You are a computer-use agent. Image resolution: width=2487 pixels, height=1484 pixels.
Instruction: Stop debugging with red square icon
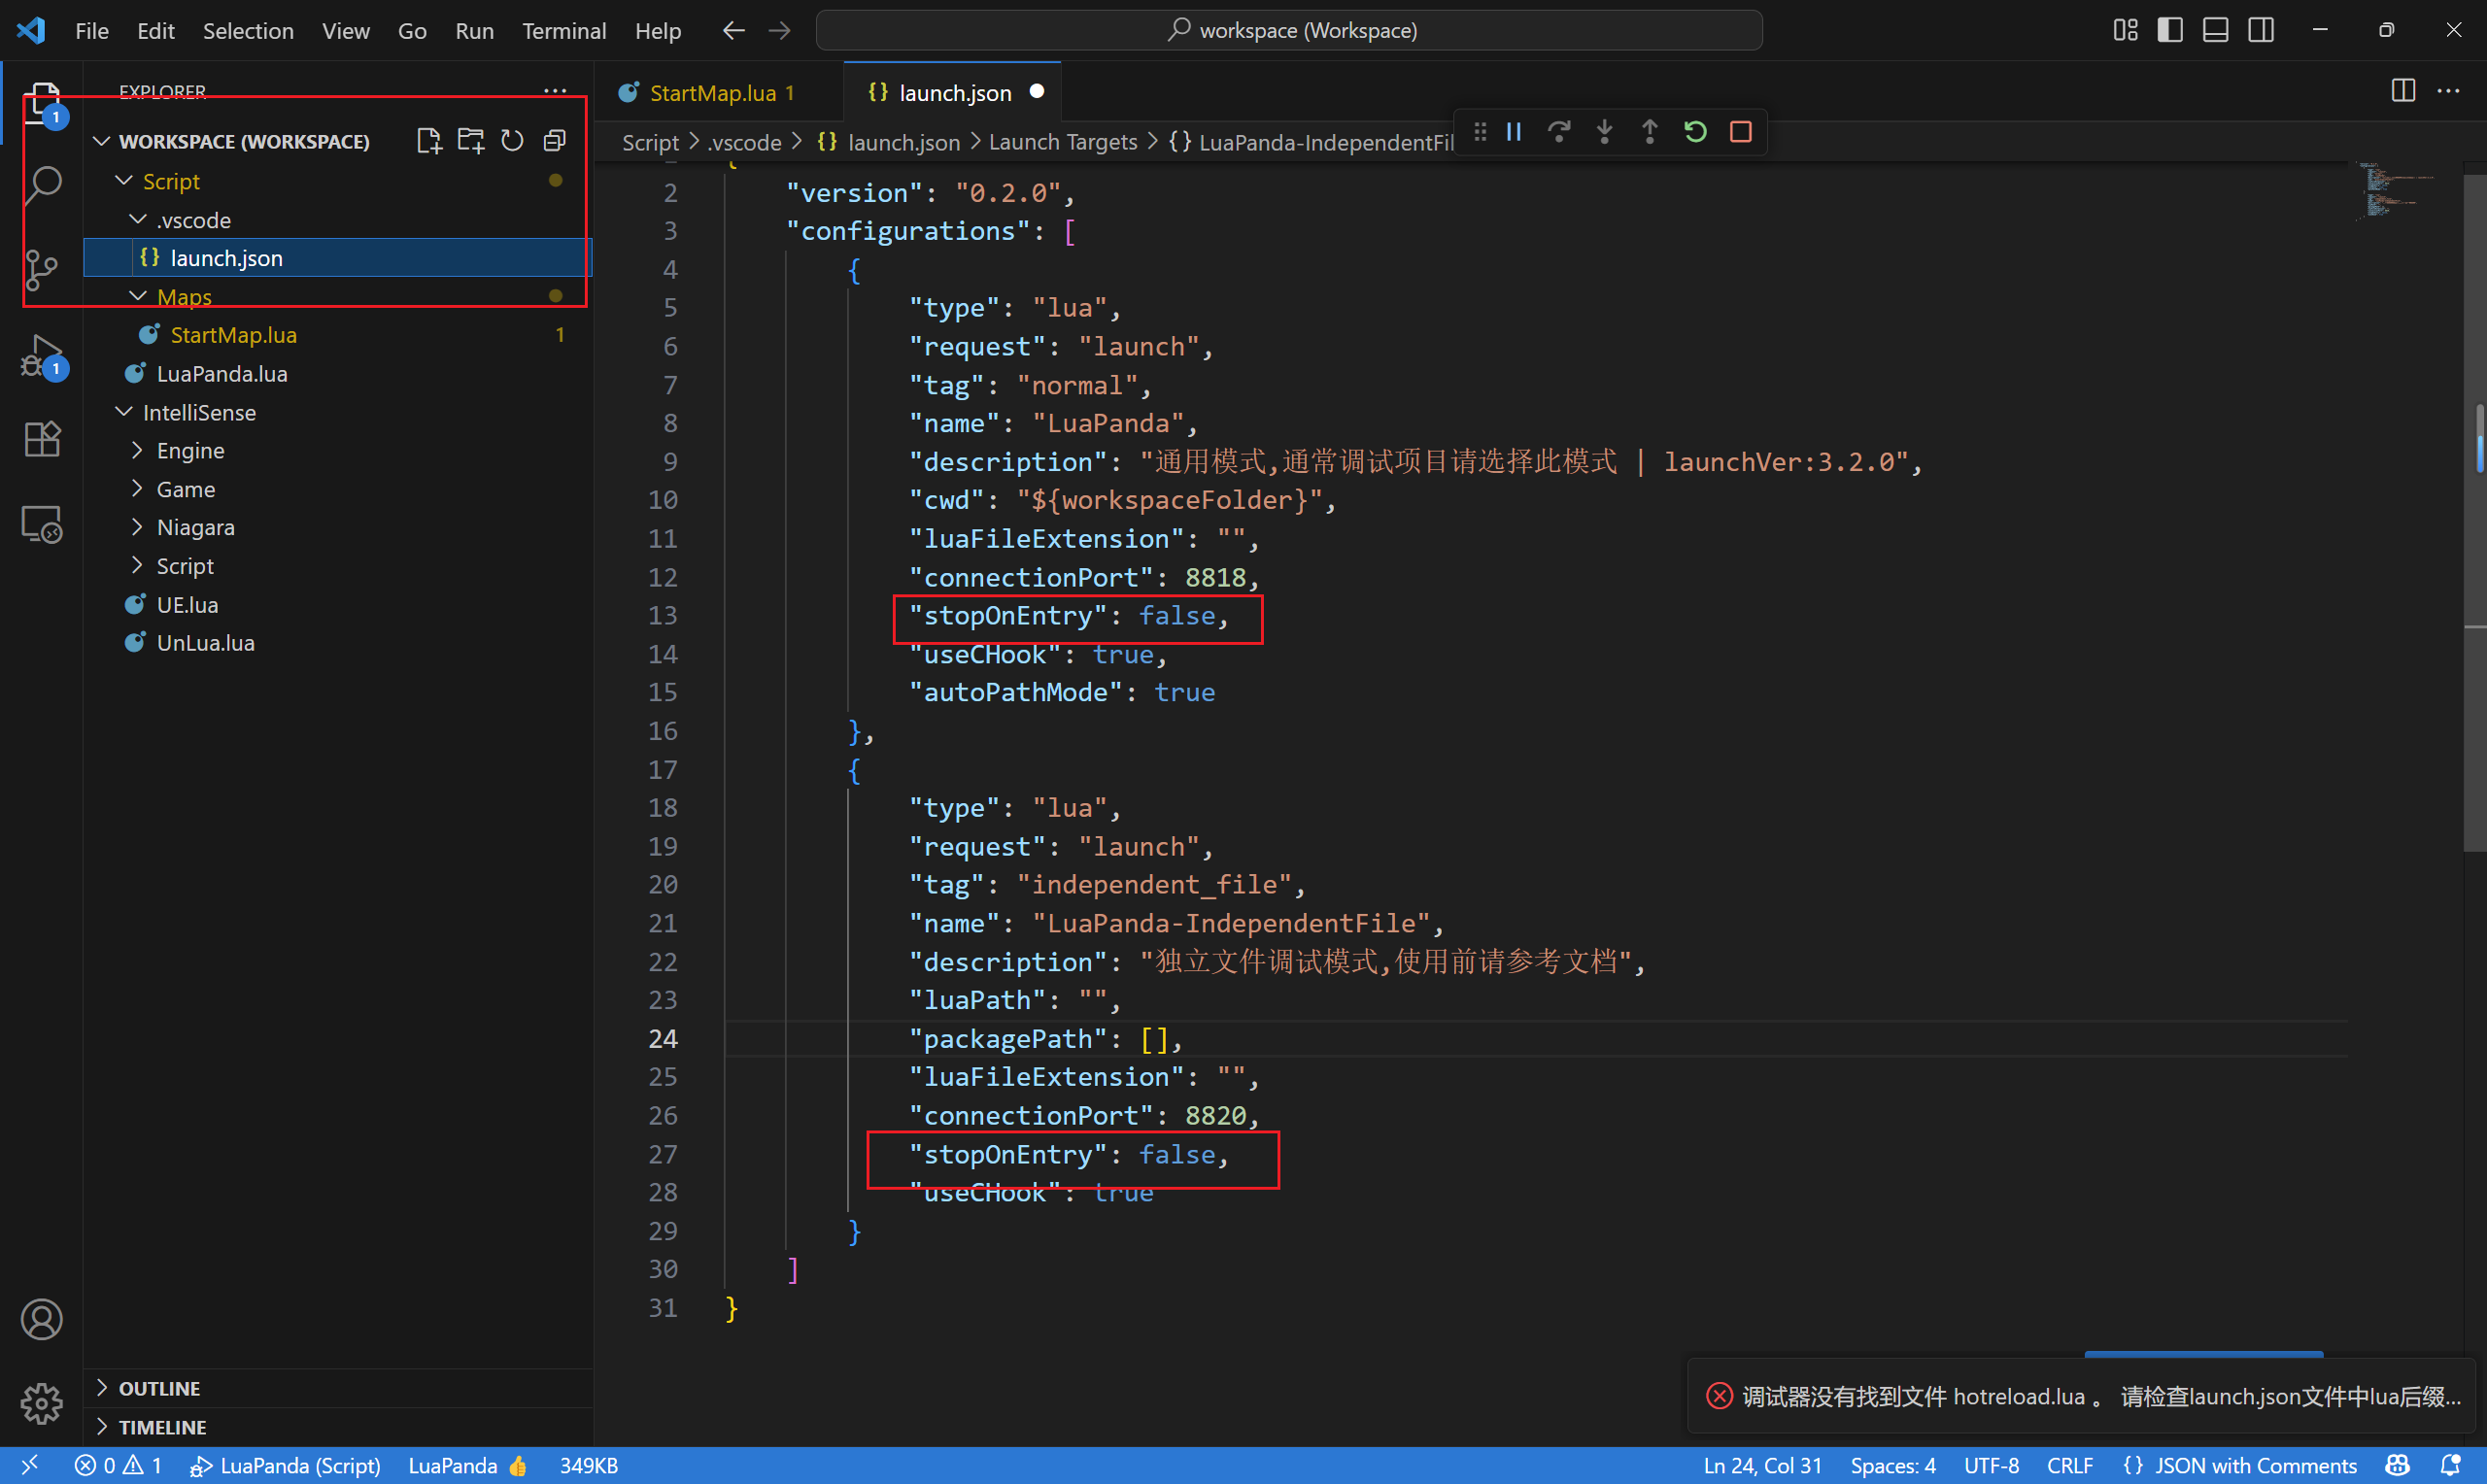coord(1740,132)
